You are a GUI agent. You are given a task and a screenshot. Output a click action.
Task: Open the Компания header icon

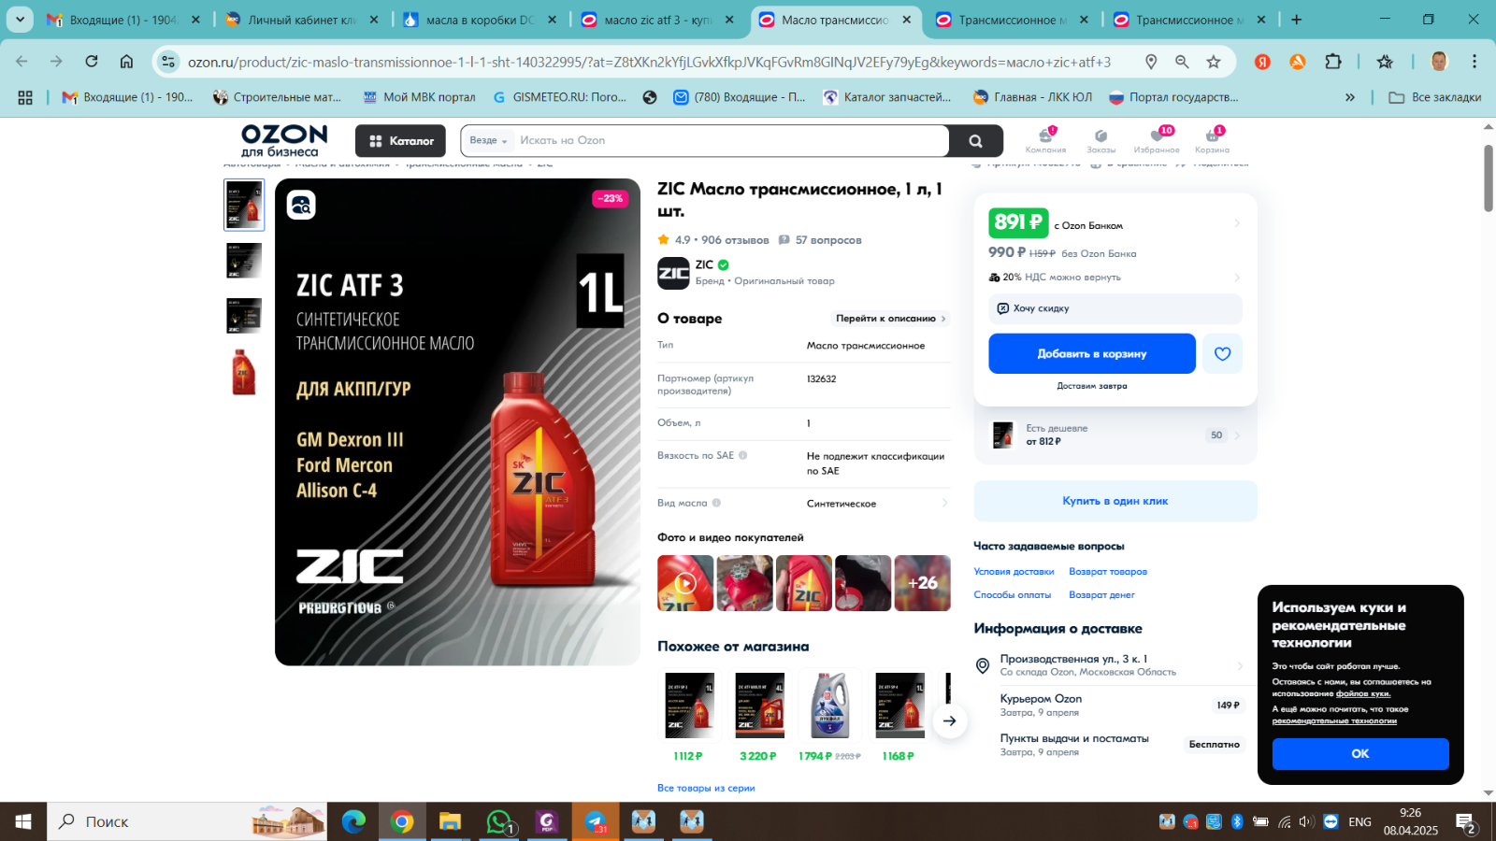(1045, 140)
